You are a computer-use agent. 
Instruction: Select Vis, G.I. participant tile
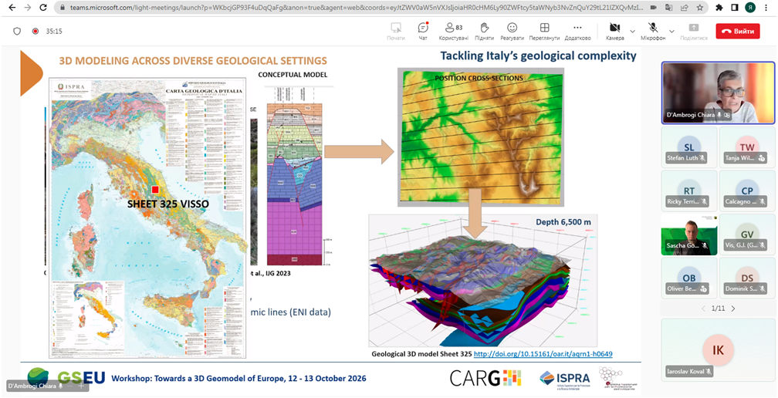[x=747, y=234]
